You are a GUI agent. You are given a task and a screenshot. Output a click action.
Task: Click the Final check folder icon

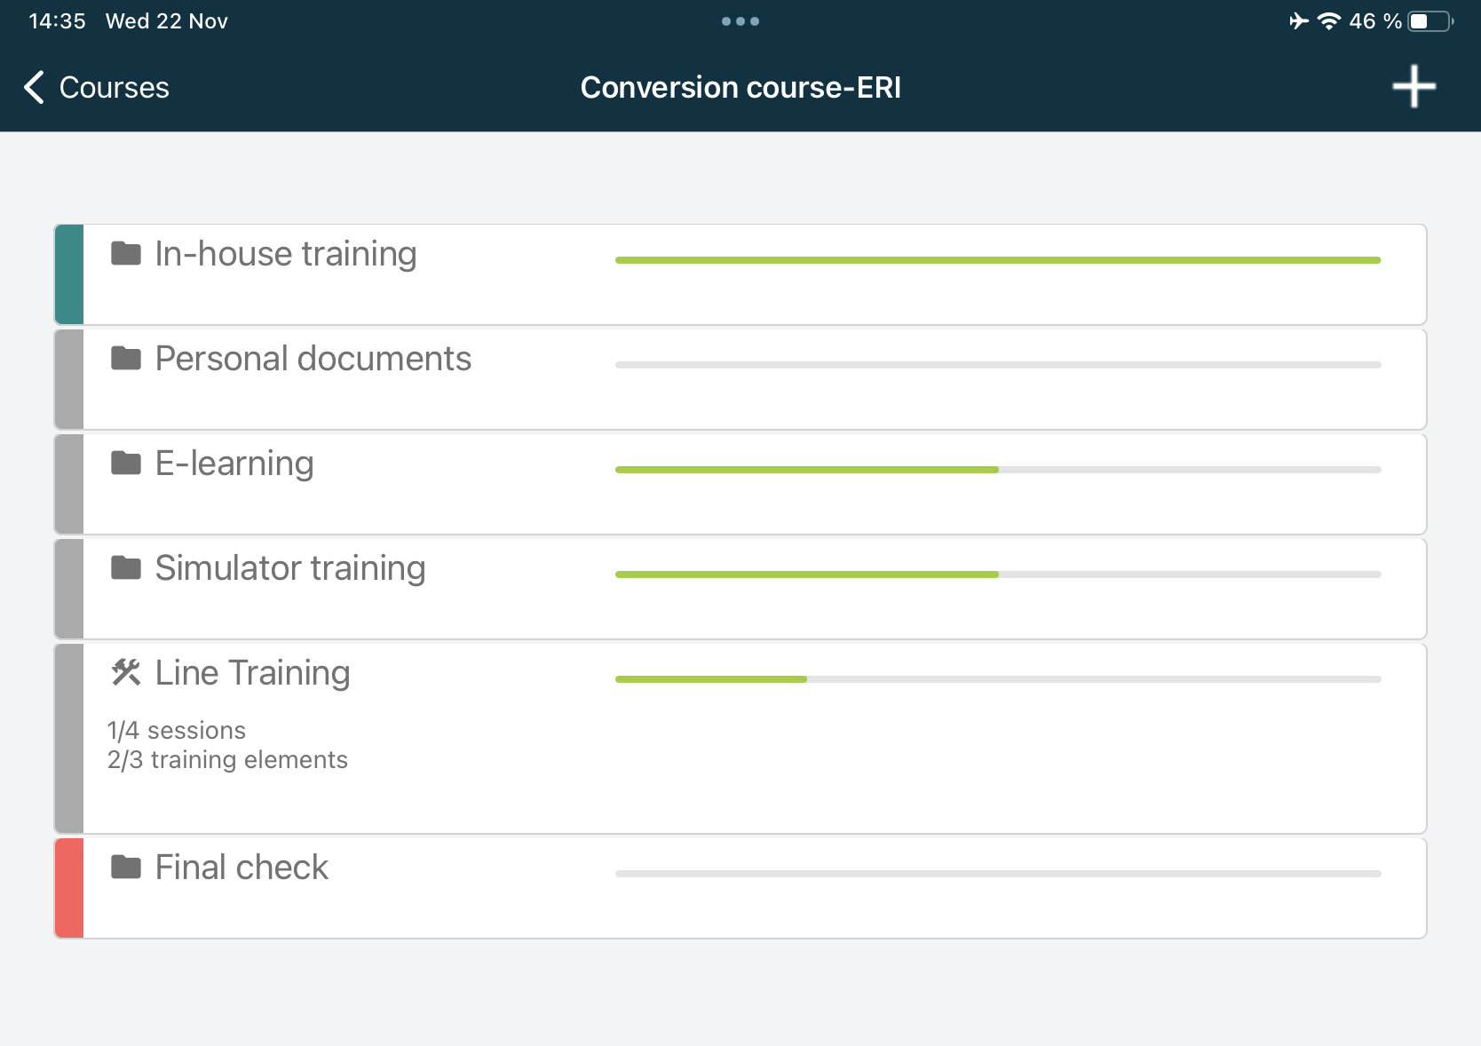pyautogui.click(x=126, y=868)
